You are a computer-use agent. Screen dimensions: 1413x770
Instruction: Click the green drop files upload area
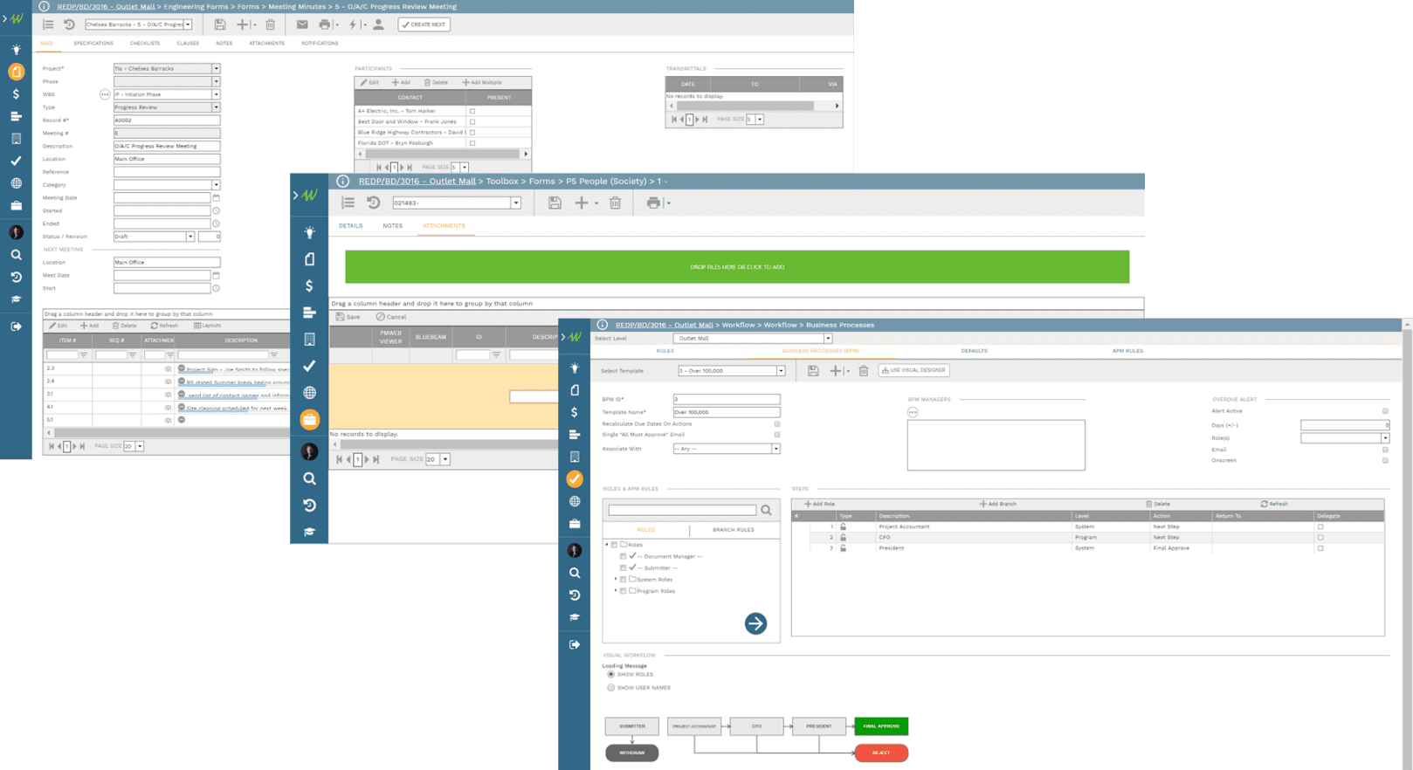(x=736, y=267)
